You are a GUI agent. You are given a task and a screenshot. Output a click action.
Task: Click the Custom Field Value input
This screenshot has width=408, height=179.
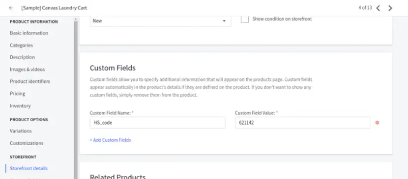[x=302, y=123]
